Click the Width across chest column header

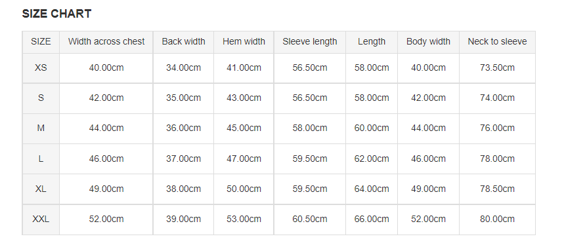pos(106,41)
